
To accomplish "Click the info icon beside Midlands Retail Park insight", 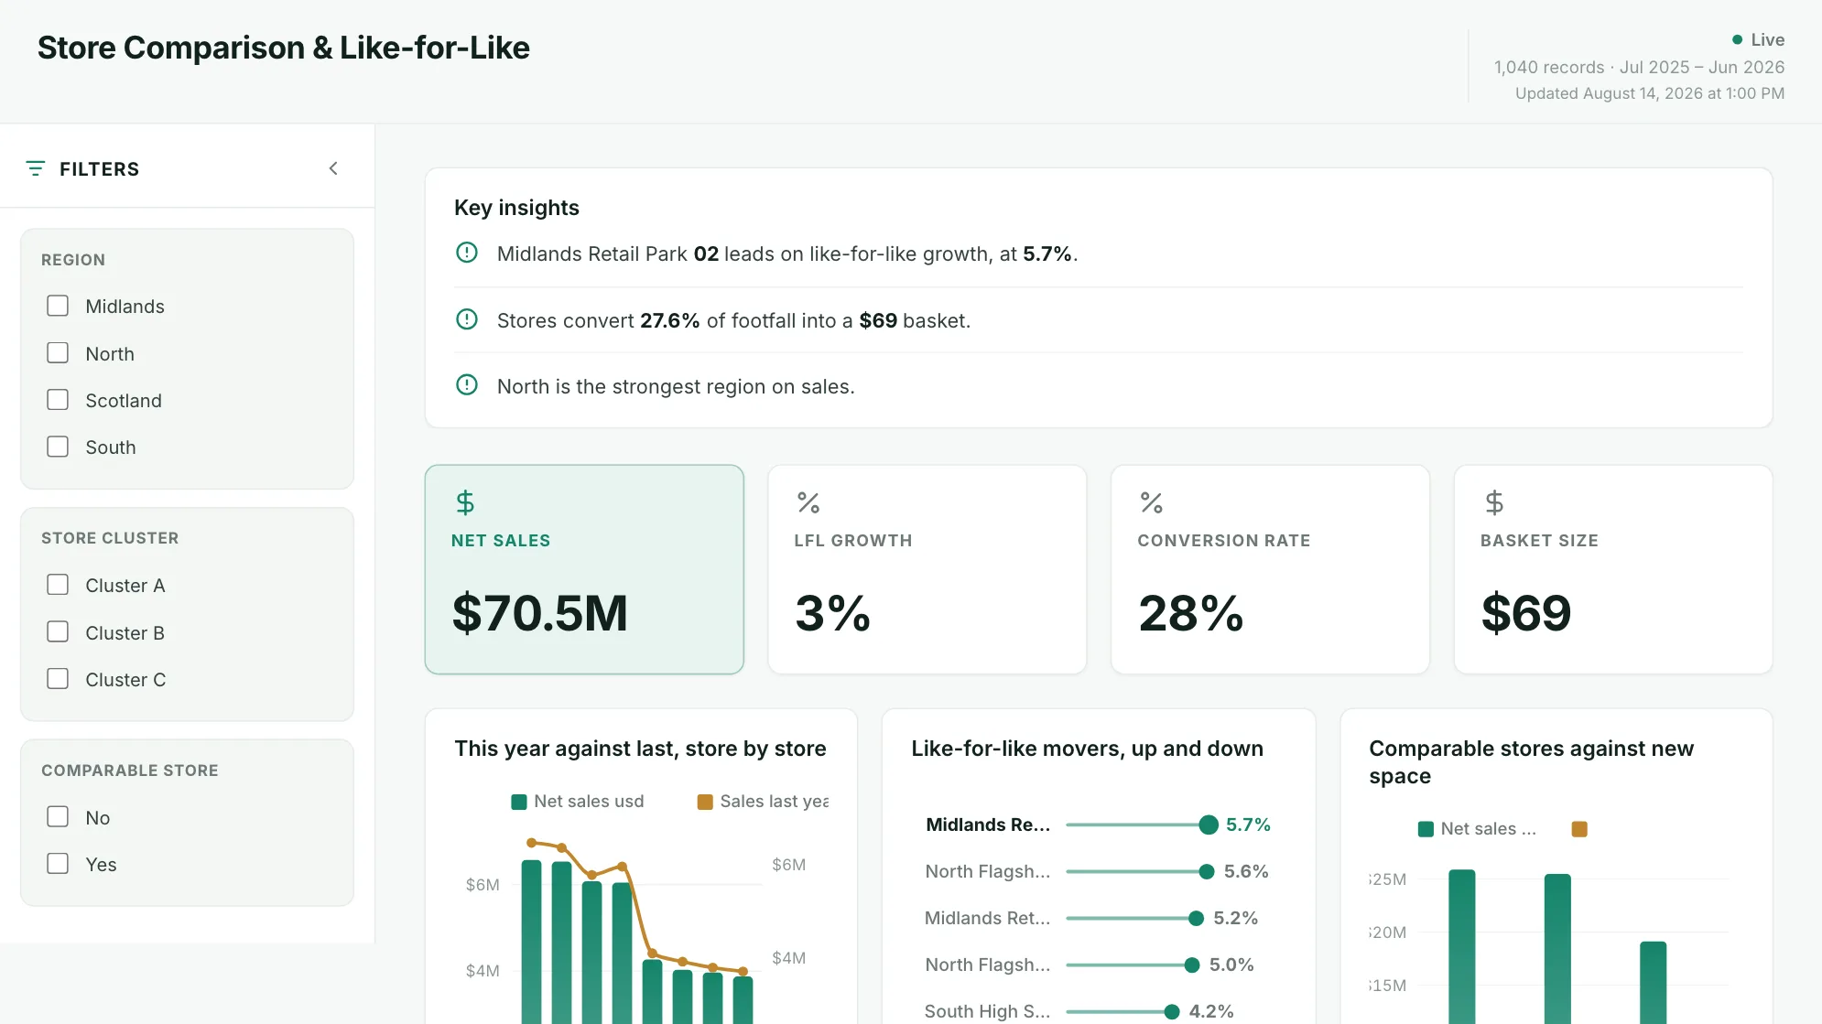I will coord(467,253).
